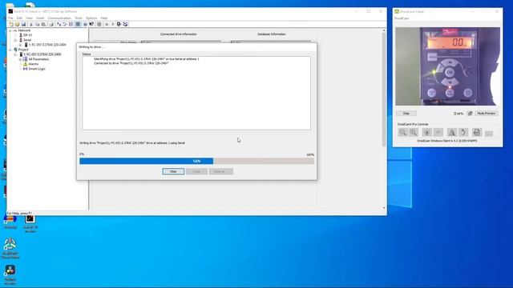
Task: Click the main window vertical scrollbar
Action: (384, 119)
